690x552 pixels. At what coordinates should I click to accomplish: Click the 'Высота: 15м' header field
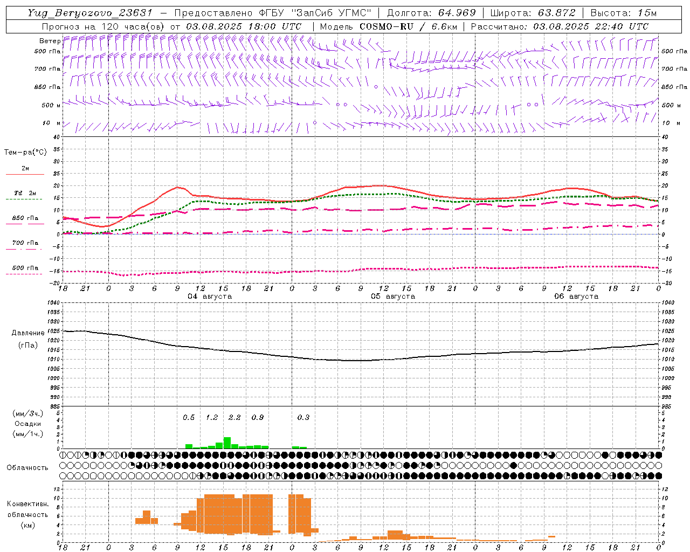(624, 13)
